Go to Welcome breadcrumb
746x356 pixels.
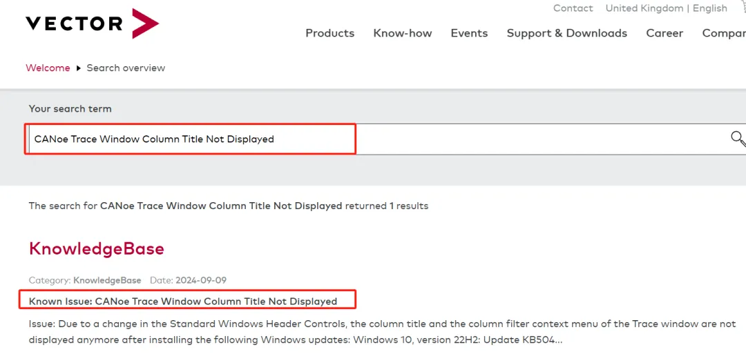48,68
